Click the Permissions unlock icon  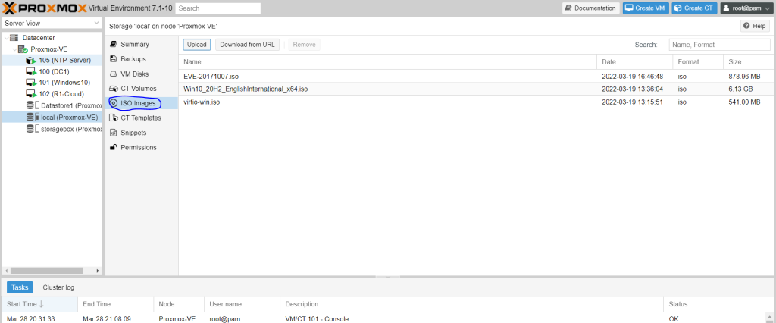[x=114, y=148]
